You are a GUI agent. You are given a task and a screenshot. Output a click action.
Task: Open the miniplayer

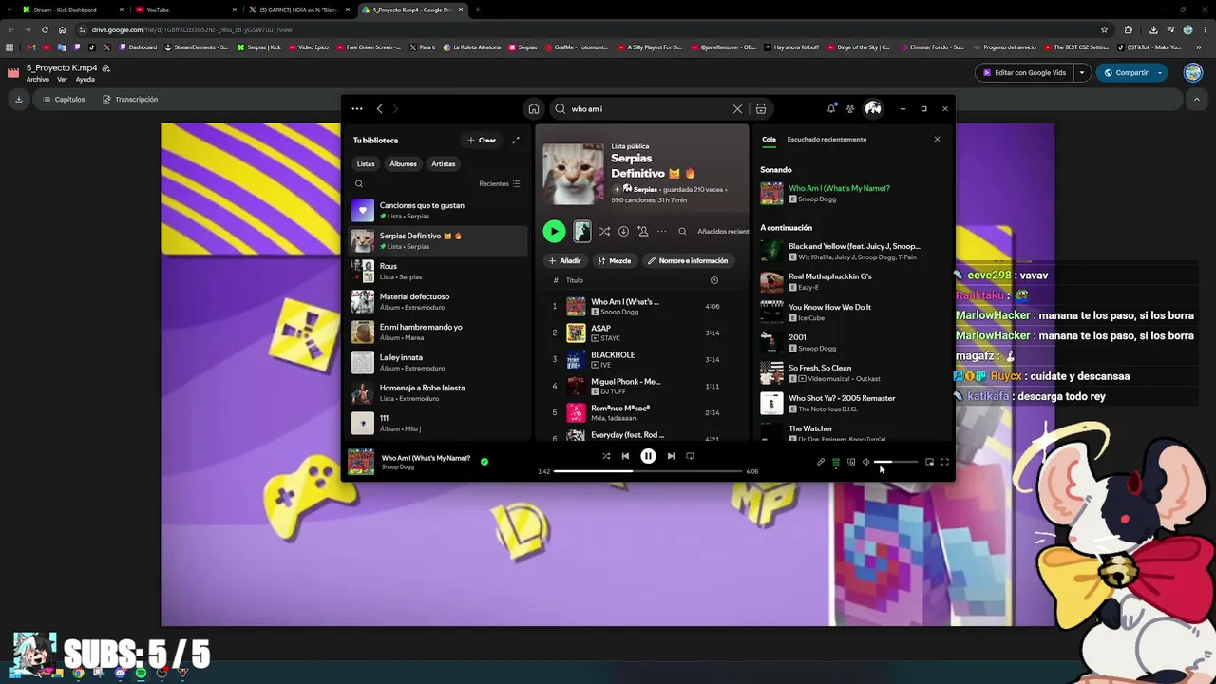929,463
